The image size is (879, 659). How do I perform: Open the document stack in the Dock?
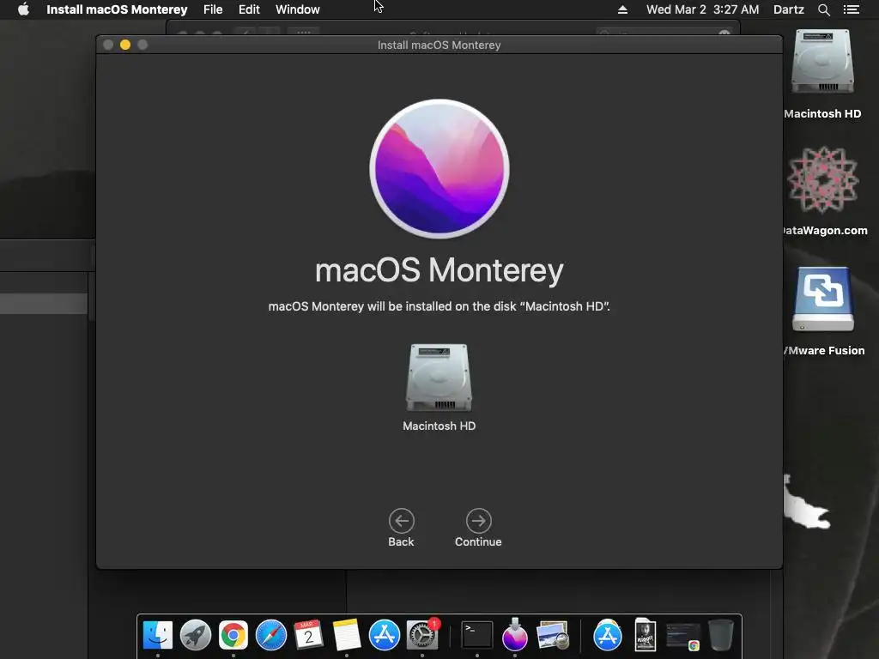(646, 635)
